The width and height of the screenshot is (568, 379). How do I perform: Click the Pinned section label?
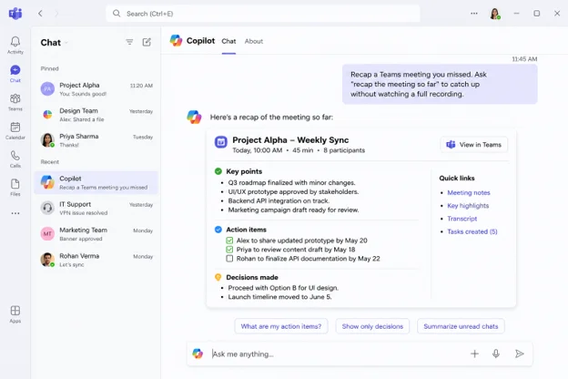coord(50,68)
